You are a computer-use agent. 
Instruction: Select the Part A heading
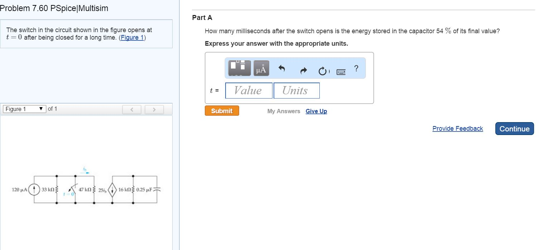(x=202, y=17)
